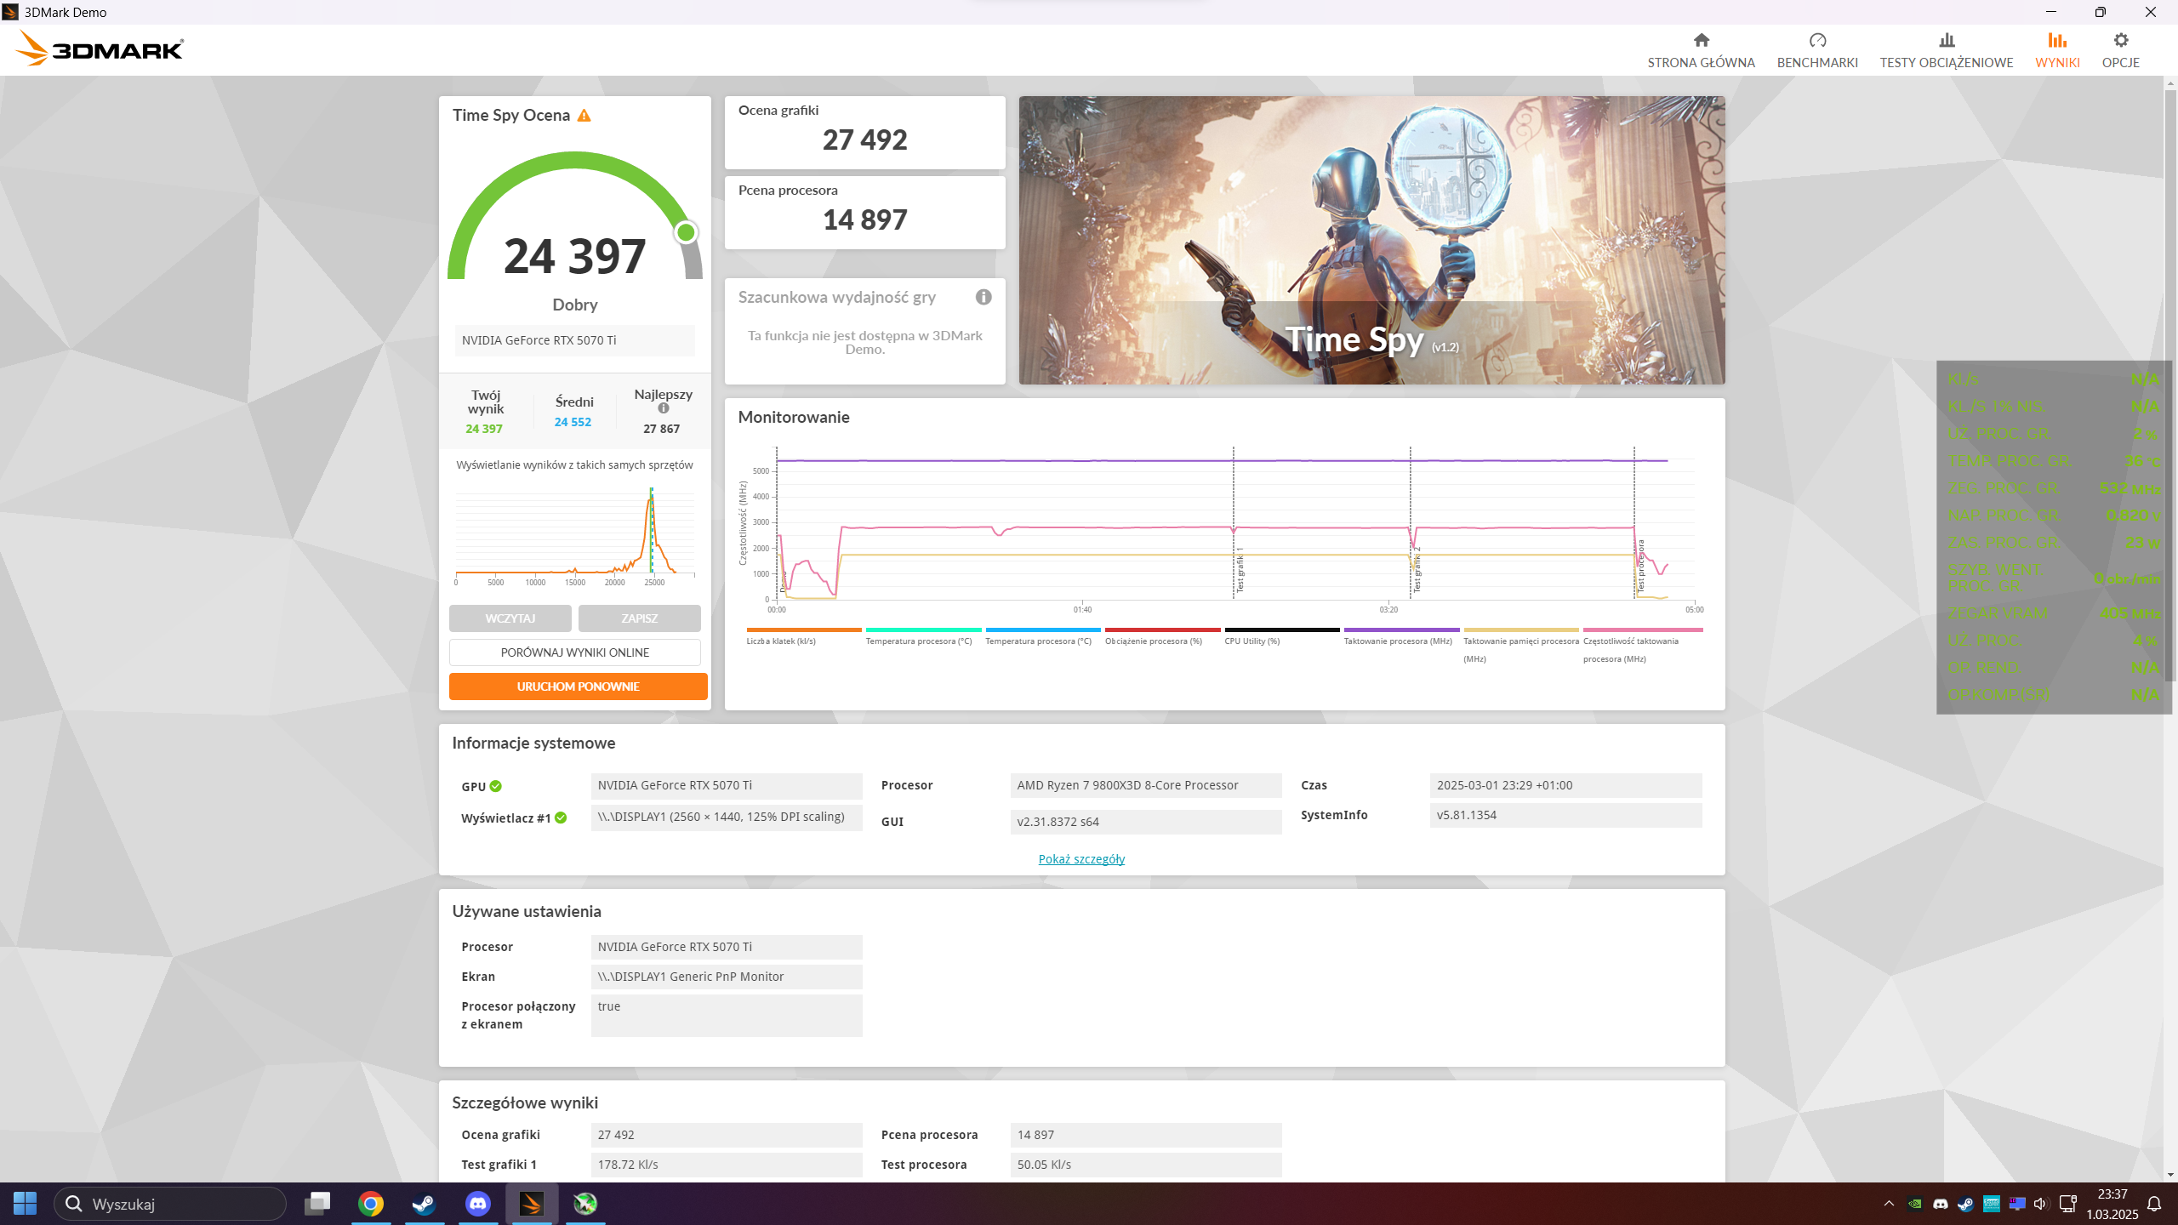Toggle the Liczba klatek chart legend
Viewport: 2178px width, 1225px height.
coord(781,641)
